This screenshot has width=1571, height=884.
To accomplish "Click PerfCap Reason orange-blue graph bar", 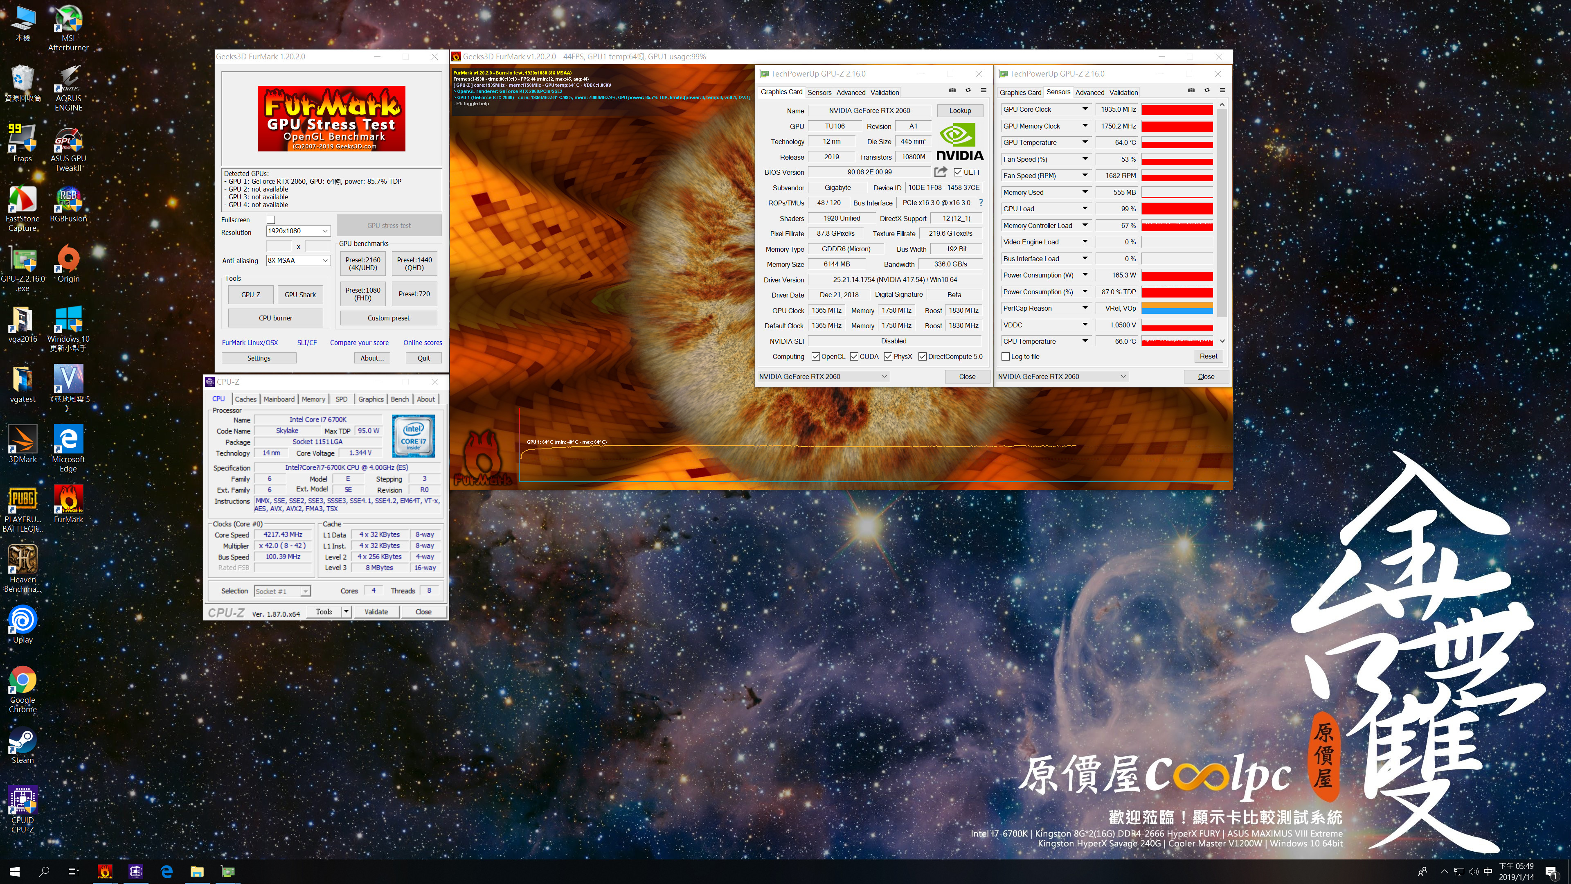I will [1177, 308].
